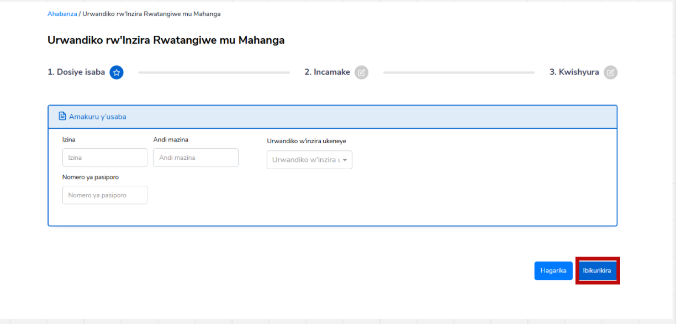Viewport: 676px width, 324px height.
Task: Focus the Izina input field
Action: (105, 158)
